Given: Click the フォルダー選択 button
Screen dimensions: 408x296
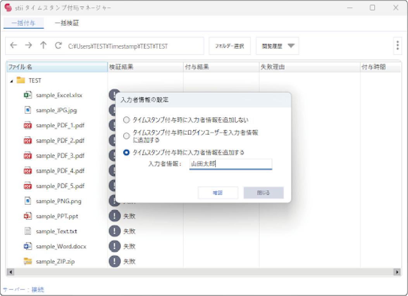Looking at the screenshot, I should point(230,46).
